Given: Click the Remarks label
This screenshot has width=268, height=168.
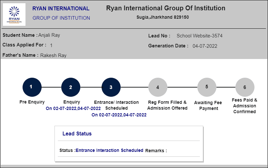Looking at the screenshot, I should 156,151.
